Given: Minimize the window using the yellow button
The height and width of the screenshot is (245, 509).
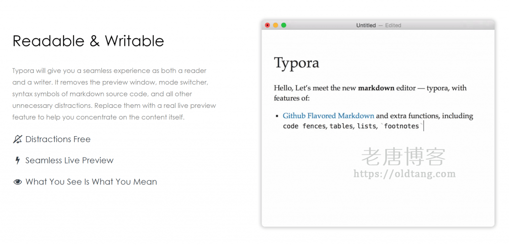Looking at the screenshot, I should click(275, 25).
